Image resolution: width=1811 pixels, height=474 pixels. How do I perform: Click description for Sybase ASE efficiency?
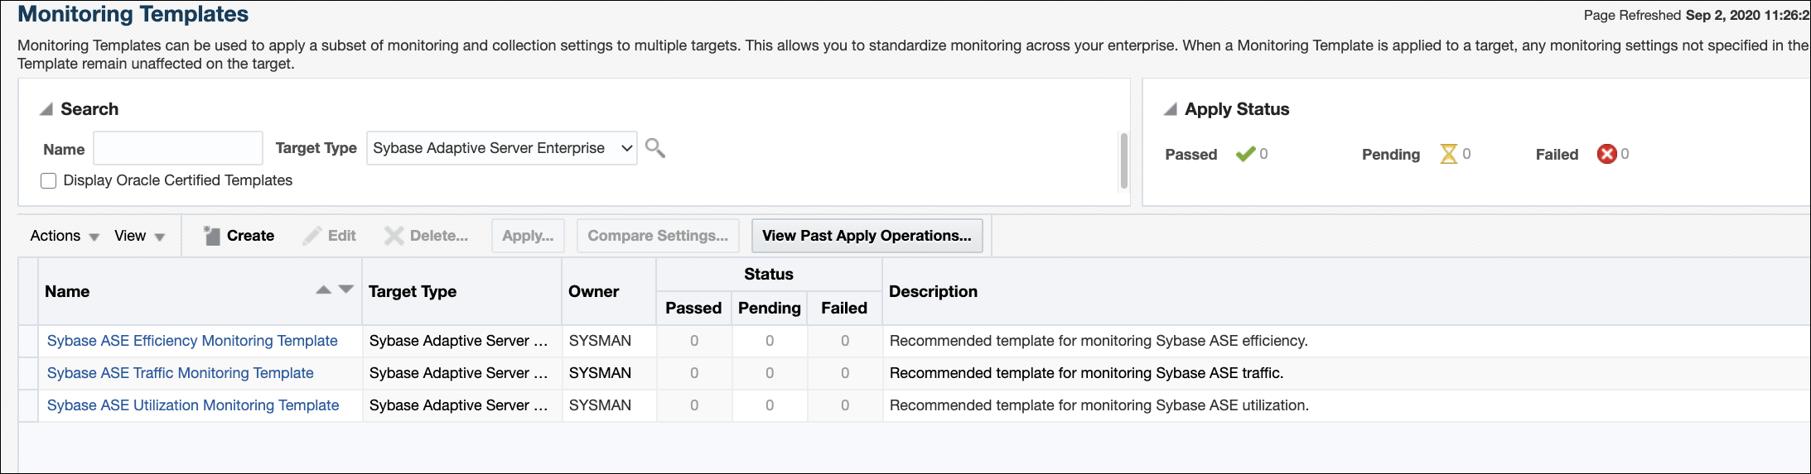[1099, 341]
